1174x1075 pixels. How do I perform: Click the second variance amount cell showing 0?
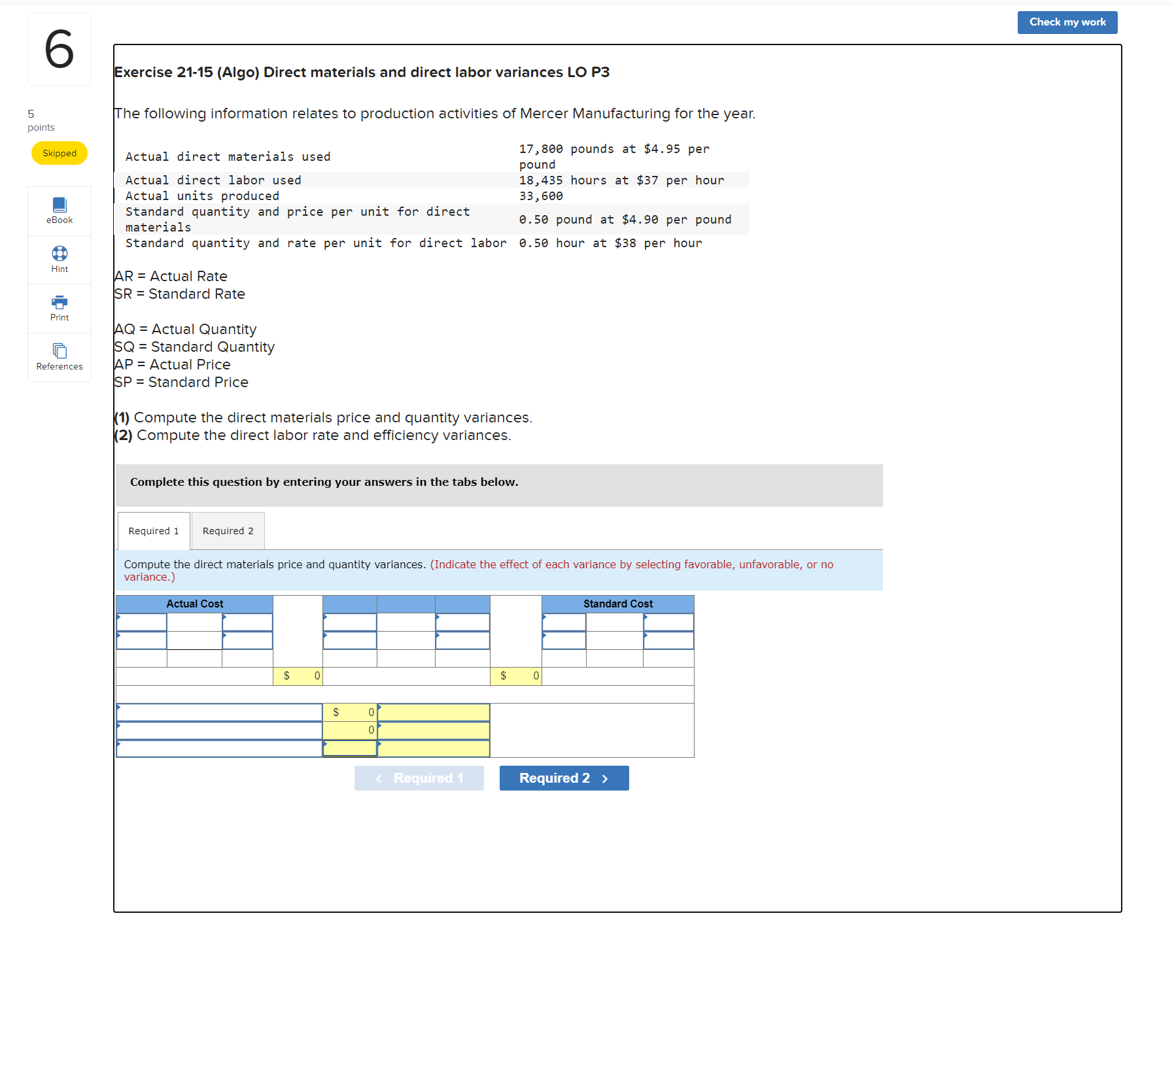[x=350, y=730]
